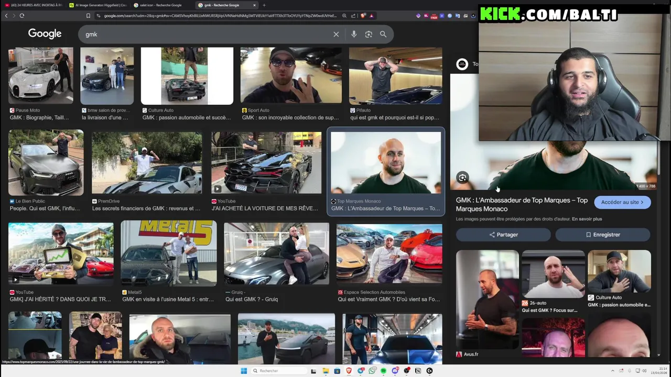Image resolution: width=671 pixels, height=377 pixels.
Task: Switch to the '24 HEURES AVEC INOXTAG' YouTube tab
Action: point(34,5)
